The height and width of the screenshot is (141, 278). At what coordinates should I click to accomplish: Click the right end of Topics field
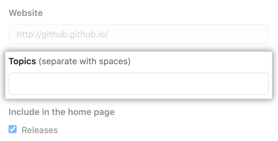point(263,84)
